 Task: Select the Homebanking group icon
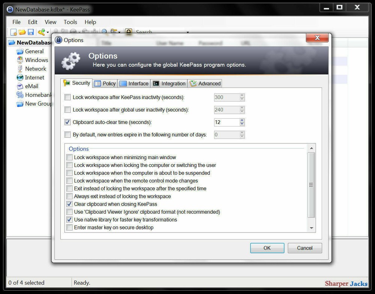(x=19, y=95)
